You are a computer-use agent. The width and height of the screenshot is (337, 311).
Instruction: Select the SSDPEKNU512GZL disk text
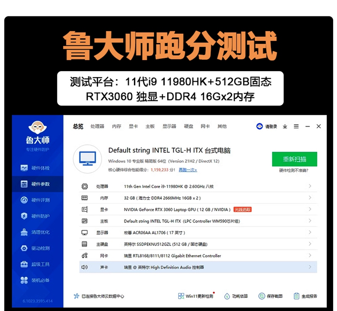[x=166, y=244]
